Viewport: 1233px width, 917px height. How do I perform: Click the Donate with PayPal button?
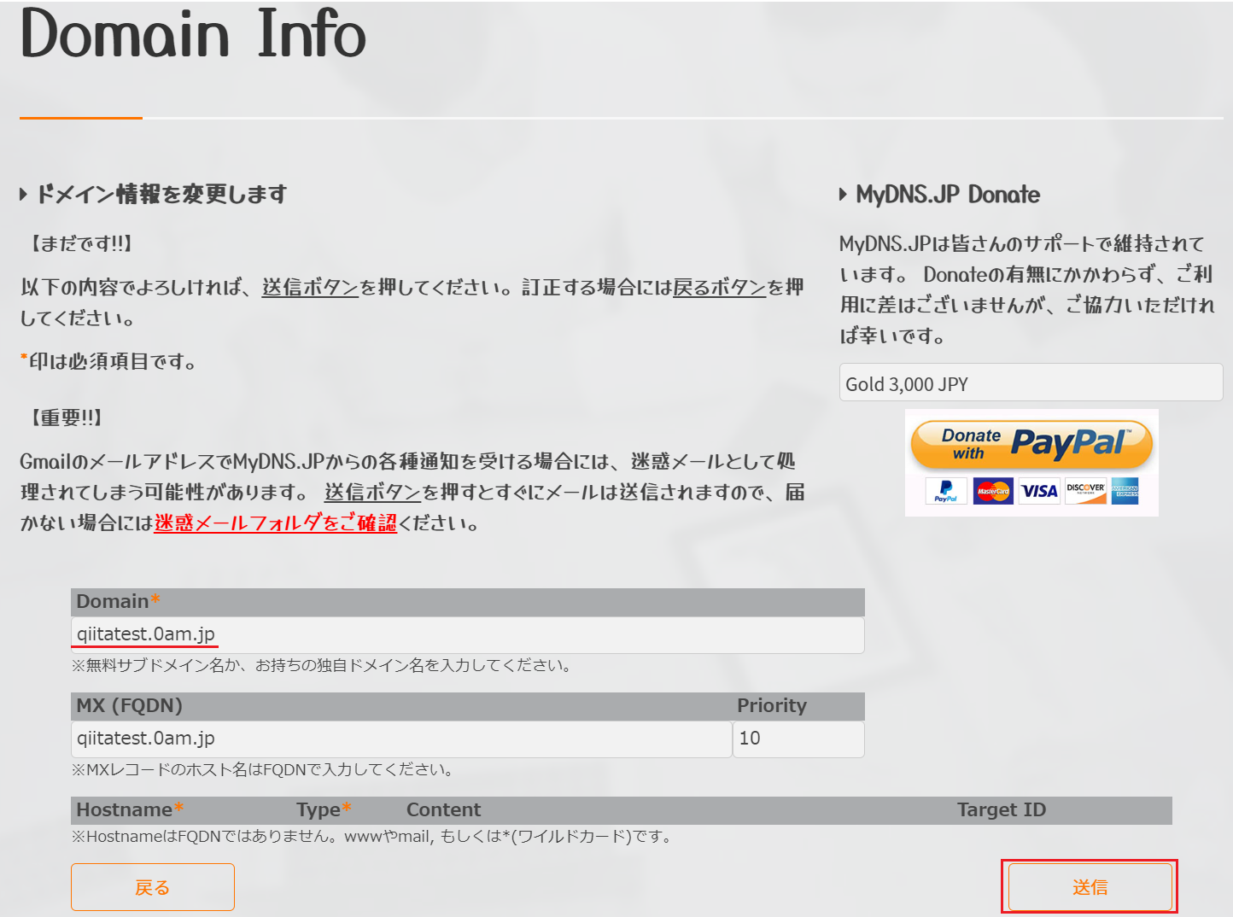[1031, 443]
